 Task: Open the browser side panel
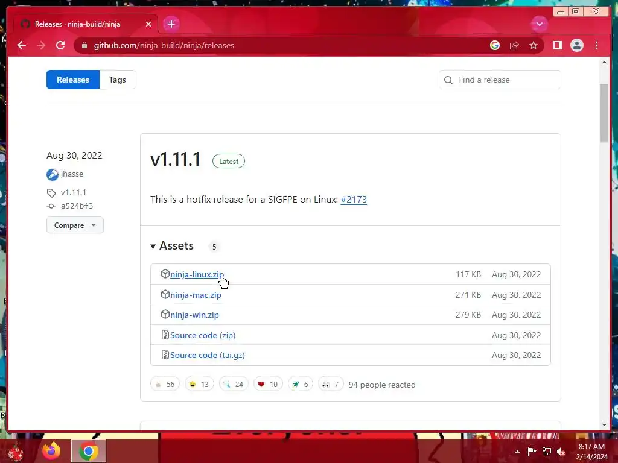557,46
